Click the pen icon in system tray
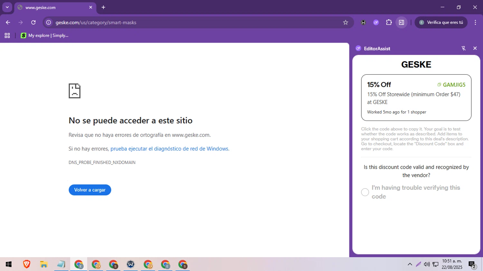Image resolution: width=483 pixels, height=271 pixels. (x=418, y=264)
